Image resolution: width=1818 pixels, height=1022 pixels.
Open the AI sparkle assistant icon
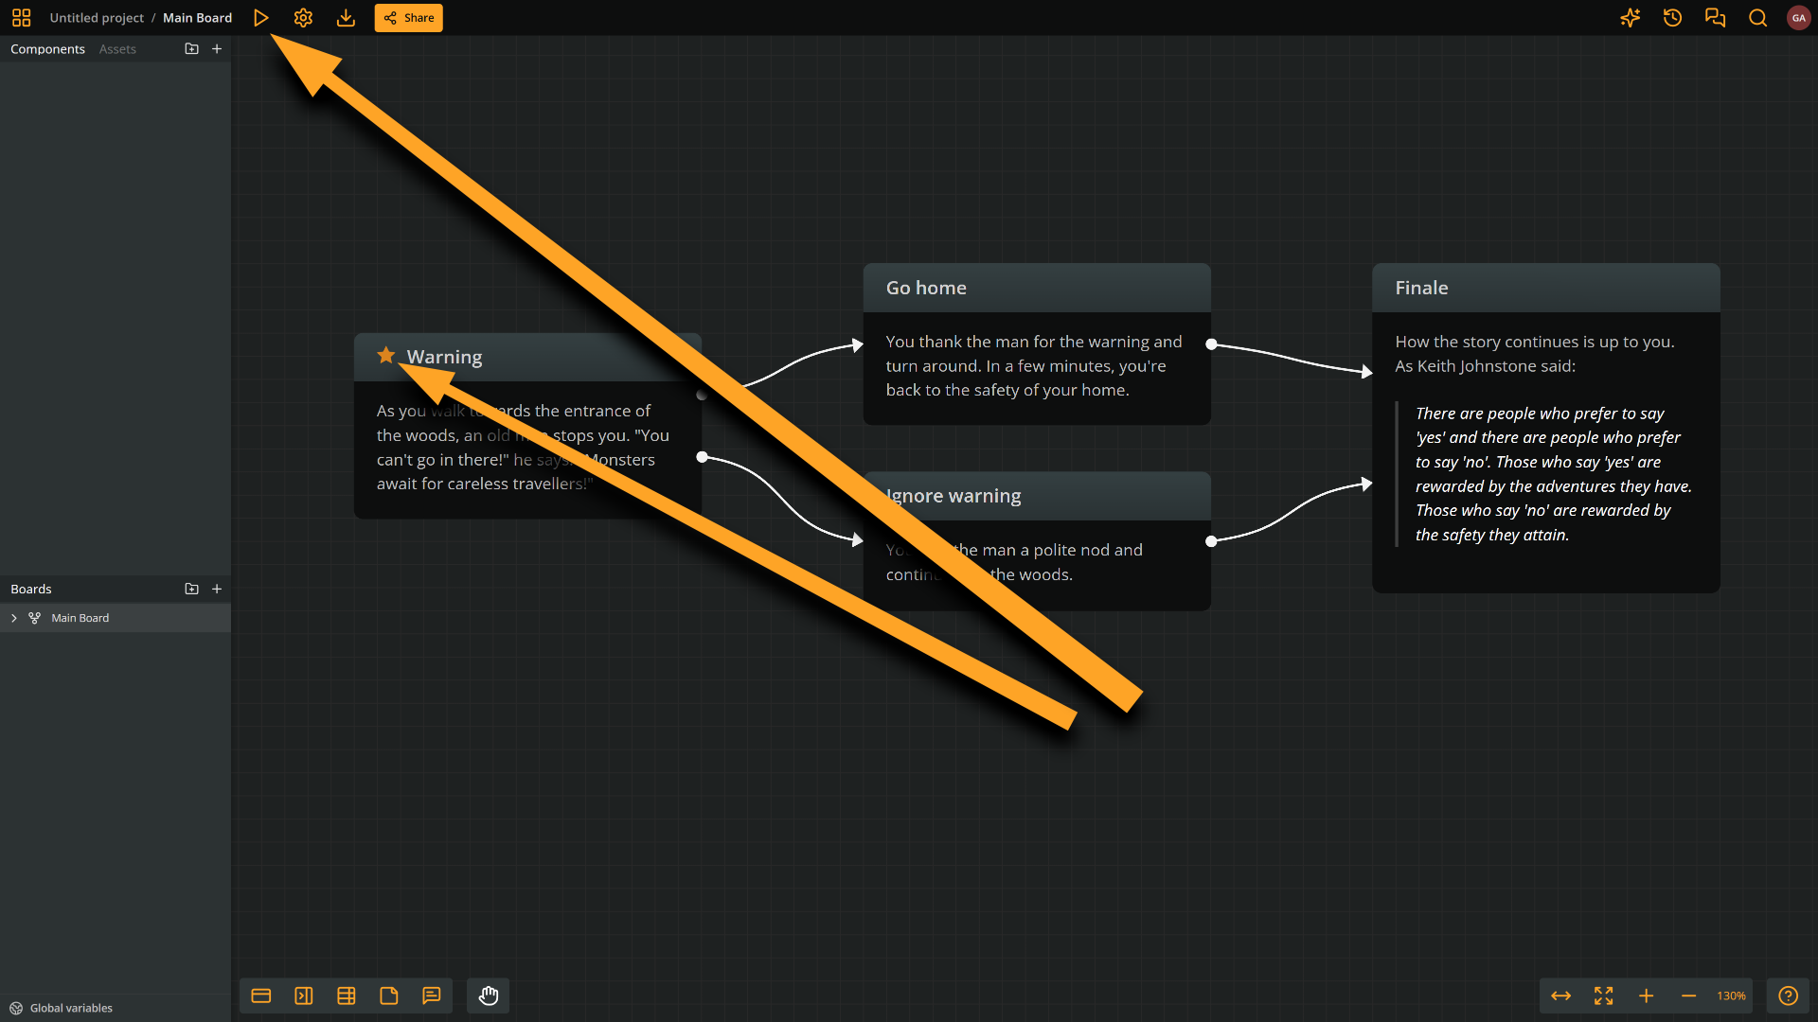(1630, 18)
